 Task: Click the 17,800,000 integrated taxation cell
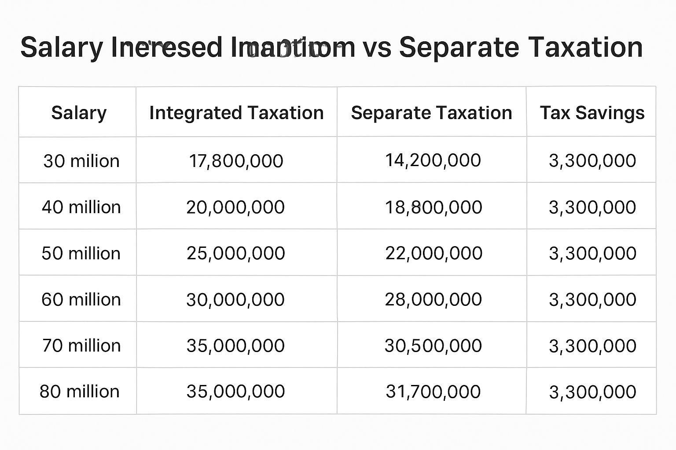[236, 161]
